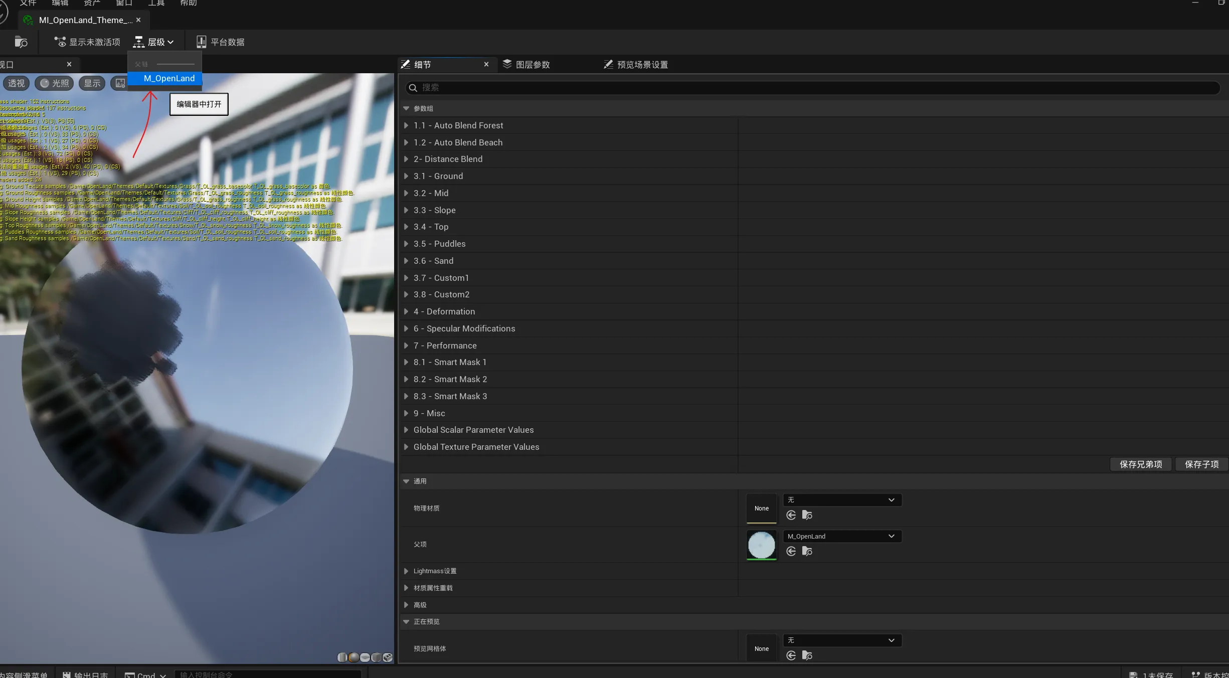The height and width of the screenshot is (678, 1229).
Task: Open the Cmd console type dropdown
Action: point(145,675)
